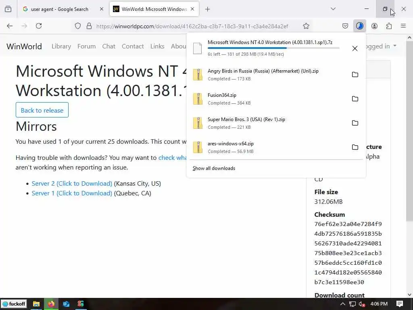Open the Contact nav item
The width and height of the screenshot is (413, 310).
[x=133, y=46]
